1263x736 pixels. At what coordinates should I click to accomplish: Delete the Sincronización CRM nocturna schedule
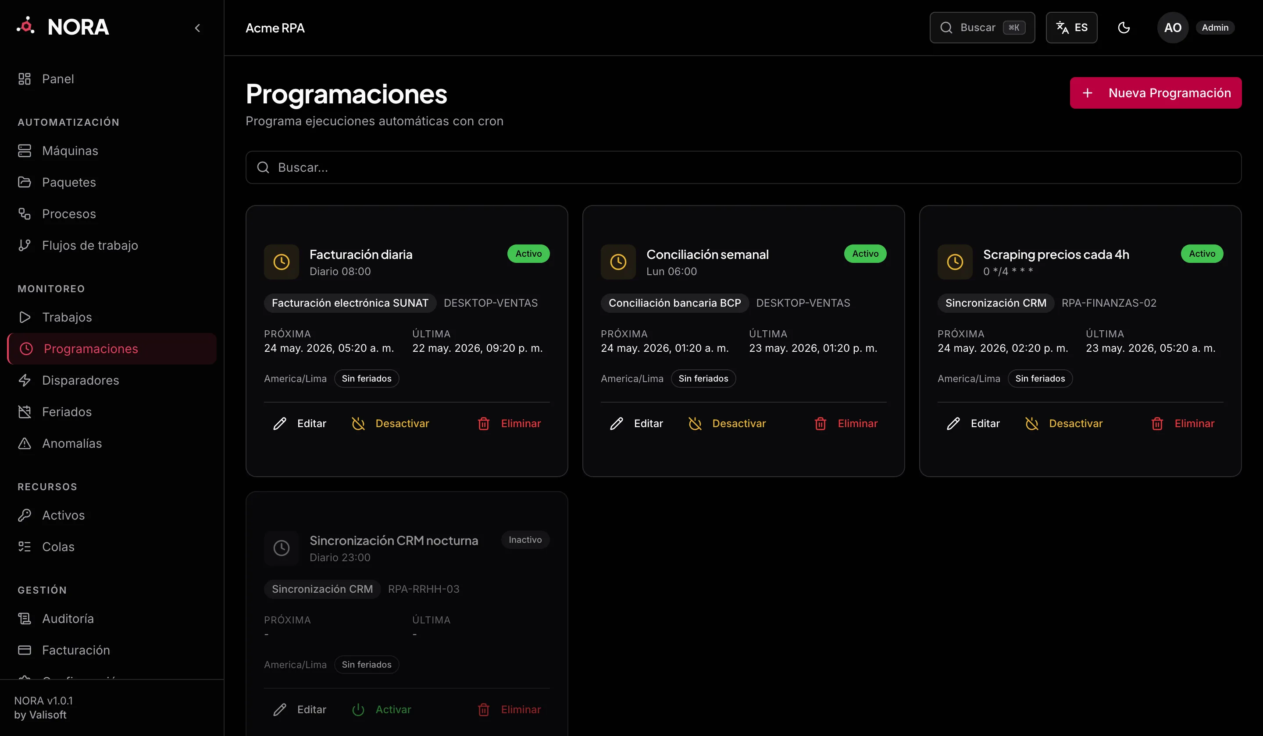(509, 709)
